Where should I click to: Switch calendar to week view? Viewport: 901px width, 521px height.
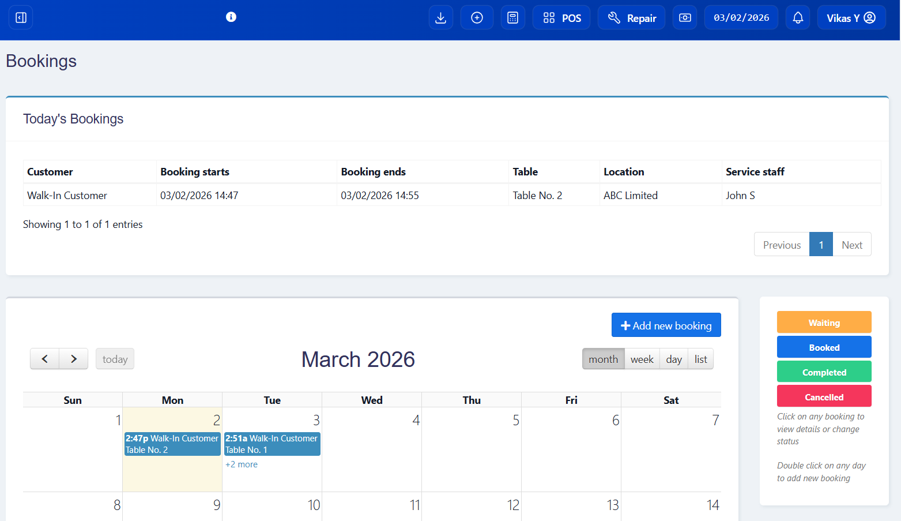[x=642, y=359]
